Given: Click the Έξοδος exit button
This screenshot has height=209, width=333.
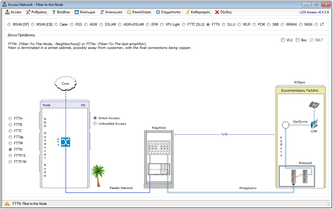Looking at the screenshot, I should point(223,12).
